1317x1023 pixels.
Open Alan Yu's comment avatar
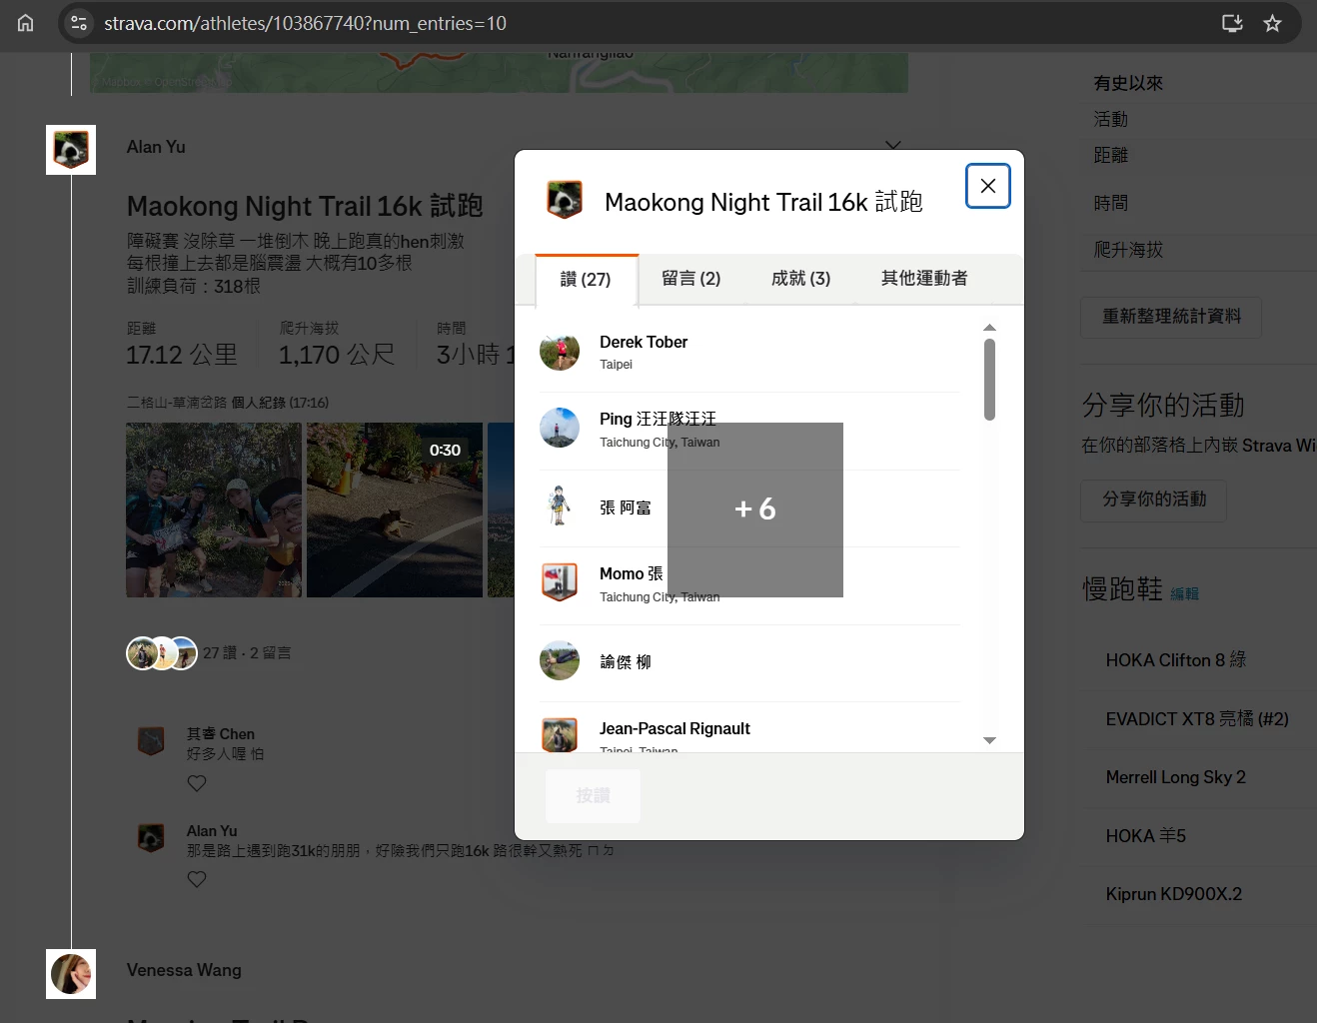point(151,837)
